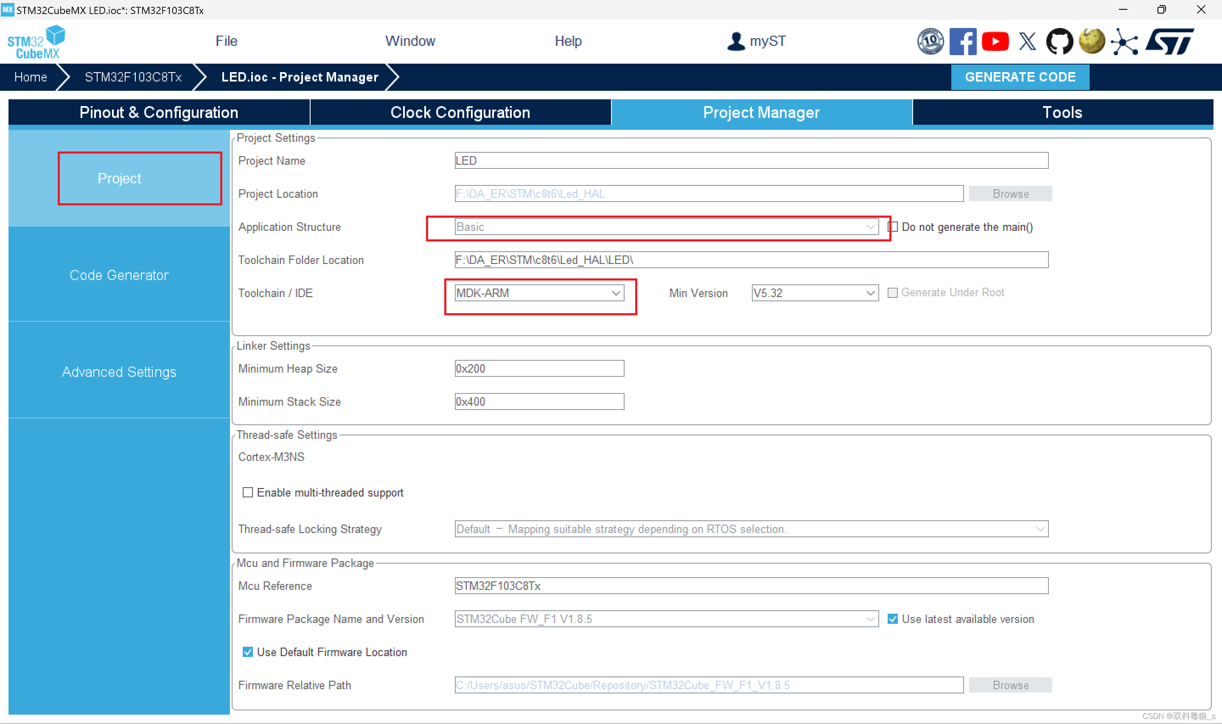Click the GENERATE CODE button
Image resolution: width=1222 pixels, height=724 pixels.
point(1020,76)
